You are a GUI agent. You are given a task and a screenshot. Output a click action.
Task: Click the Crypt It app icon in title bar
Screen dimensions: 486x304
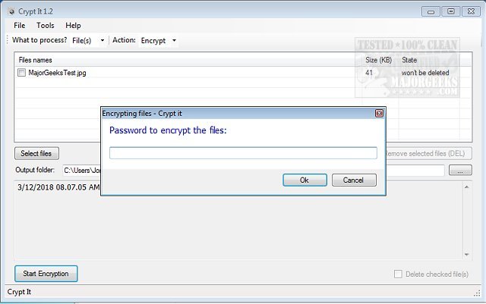point(11,12)
